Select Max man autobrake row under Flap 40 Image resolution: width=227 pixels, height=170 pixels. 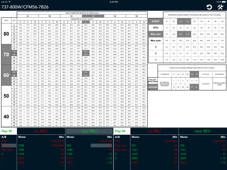point(120,145)
